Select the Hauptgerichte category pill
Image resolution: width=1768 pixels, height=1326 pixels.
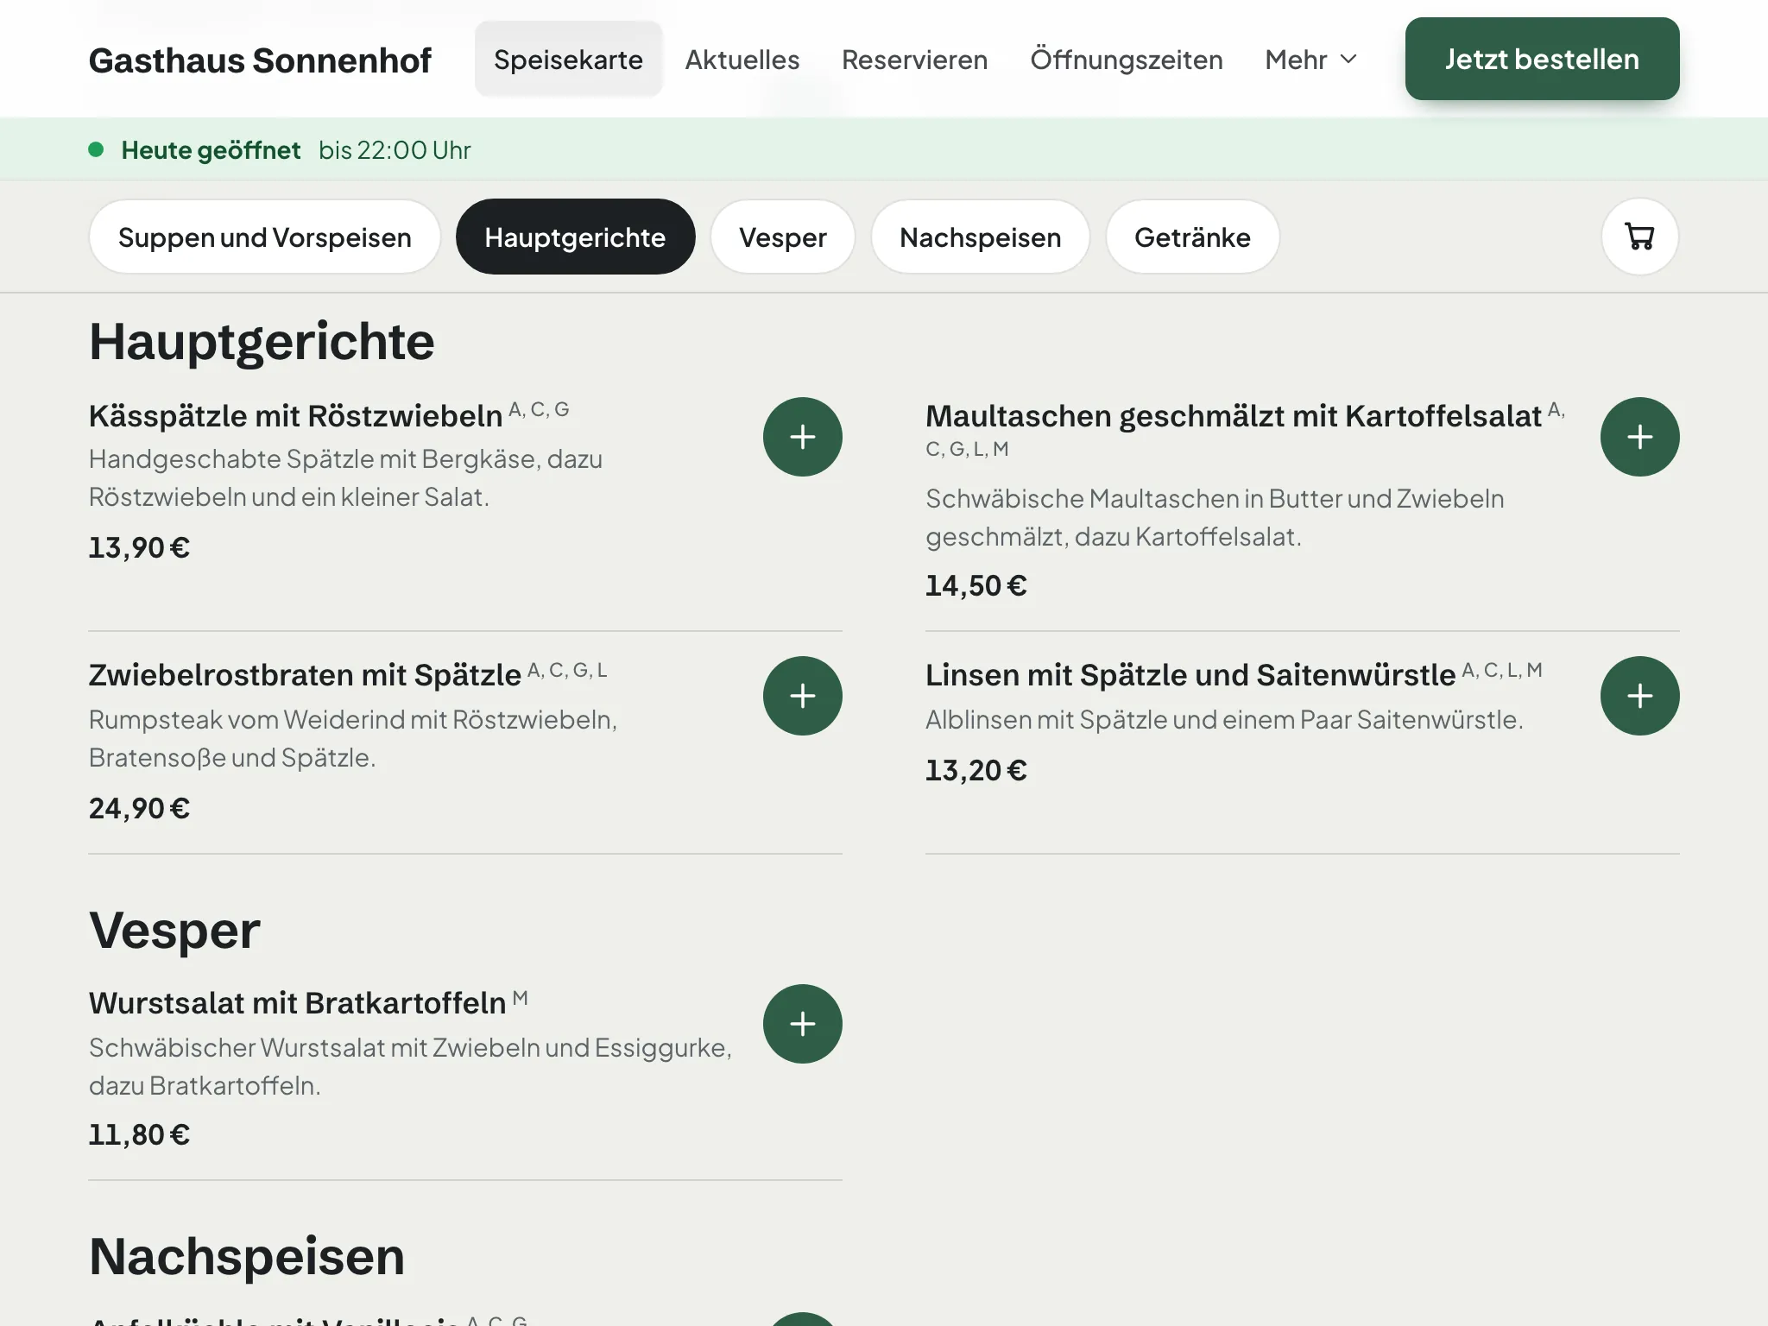(575, 237)
